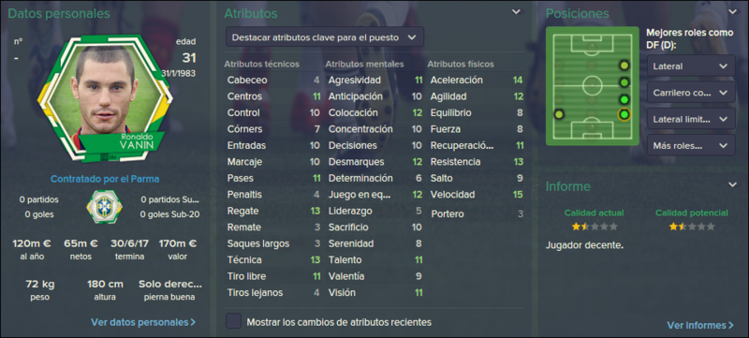Open Ver informes link
The height and width of the screenshot is (338, 749).
coord(700,325)
